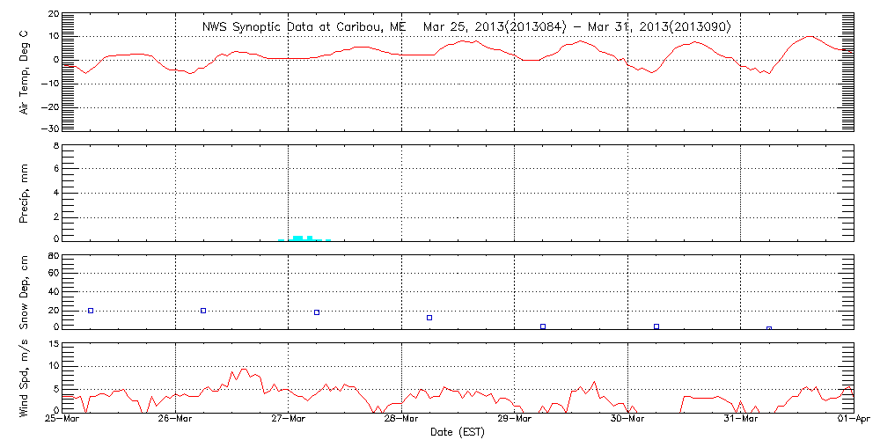The height and width of the screenshot is (440, 880).
Task: Select the snow depth marker on 25-Mar
Action: point(91,311)
